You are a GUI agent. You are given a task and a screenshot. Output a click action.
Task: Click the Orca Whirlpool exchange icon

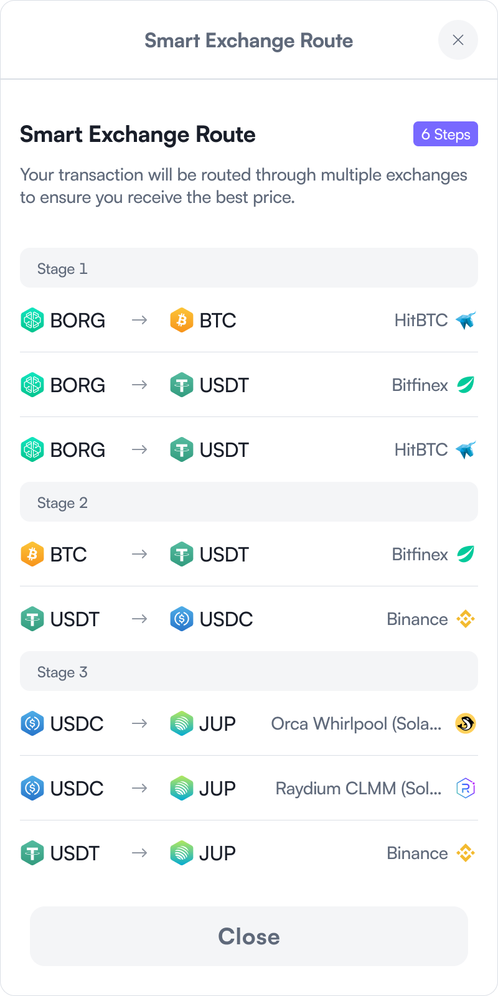pyautogui.click(x=465, y=723)
